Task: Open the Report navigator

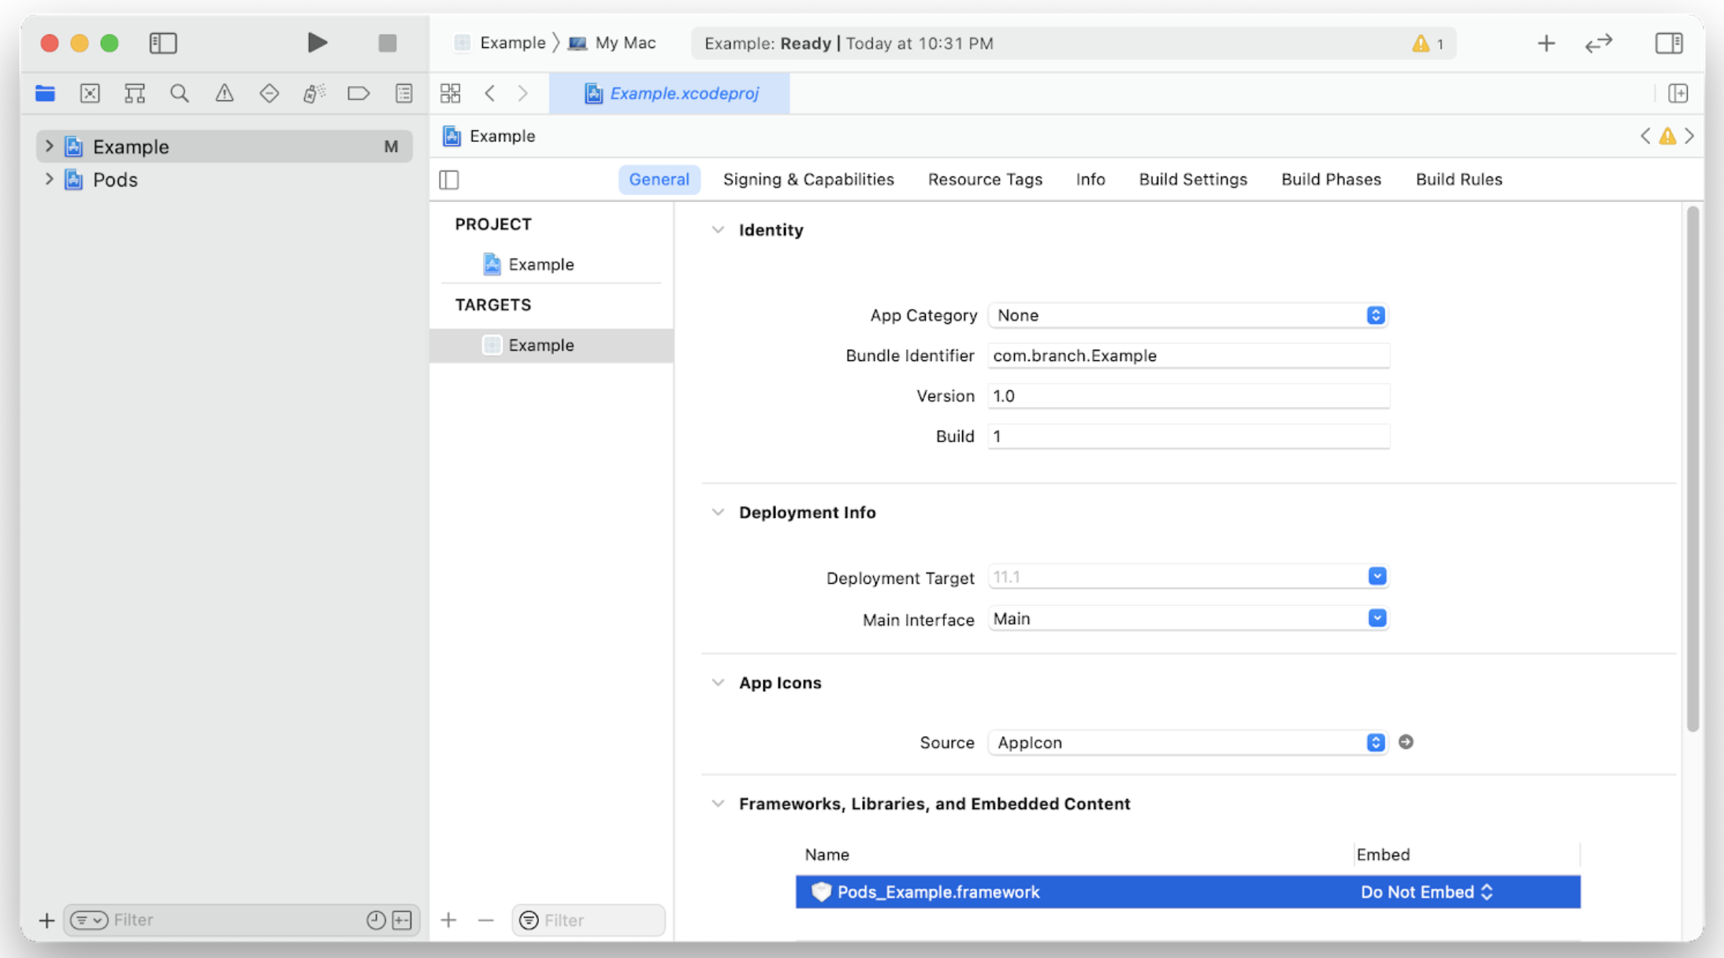Action: [x=404, y=94]
